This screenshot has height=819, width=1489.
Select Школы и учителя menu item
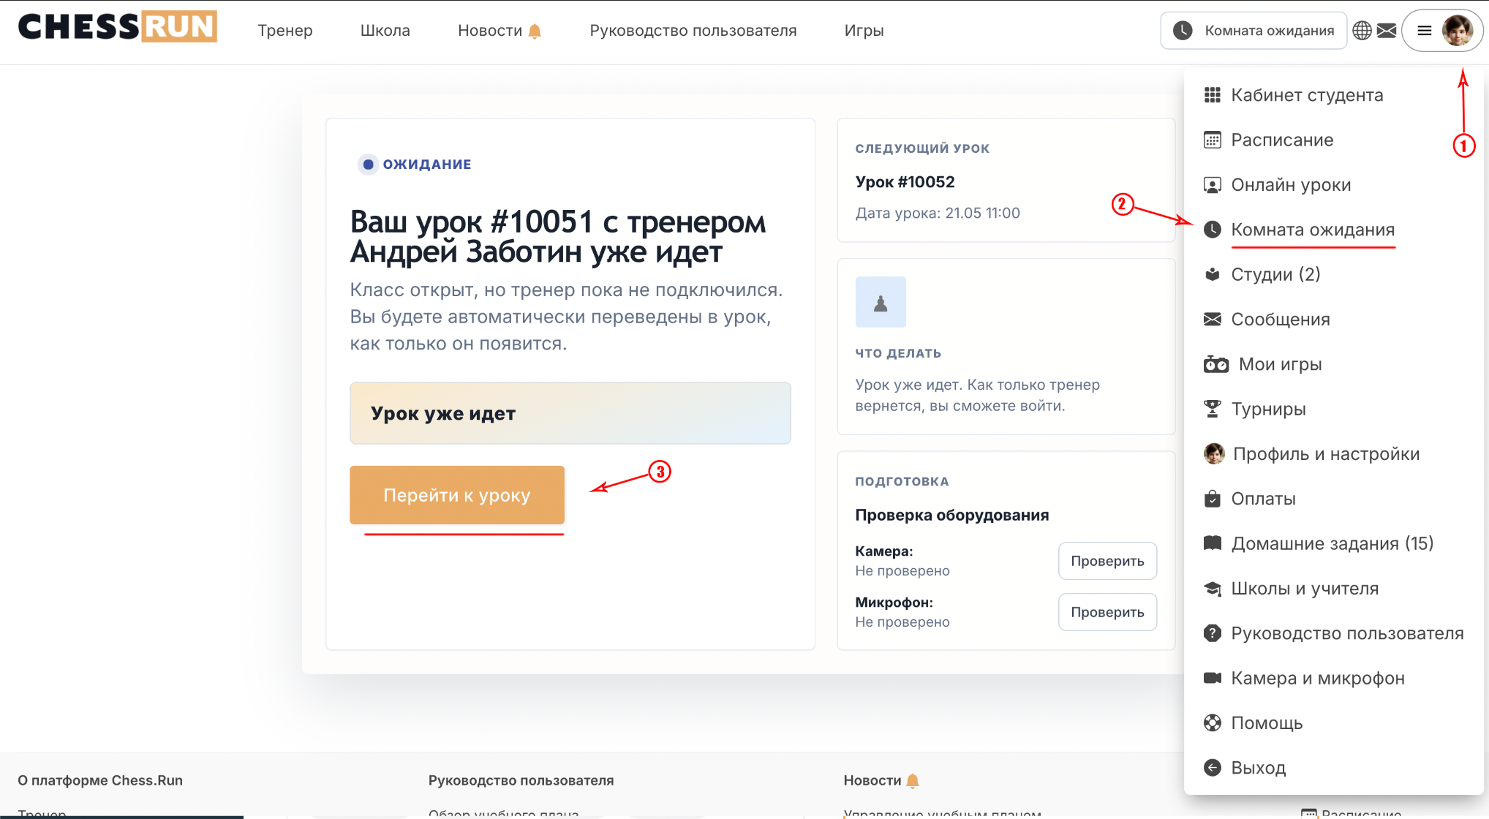coord(1305,589)
